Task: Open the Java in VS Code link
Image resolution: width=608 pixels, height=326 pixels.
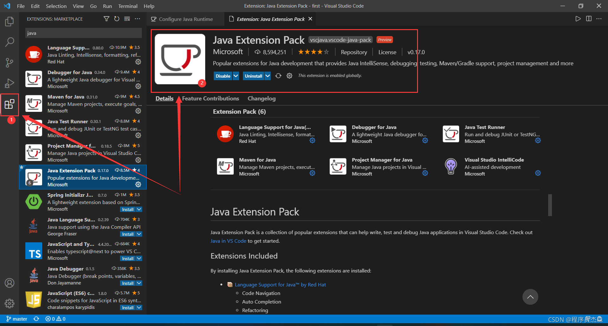Action: (228, 241)
